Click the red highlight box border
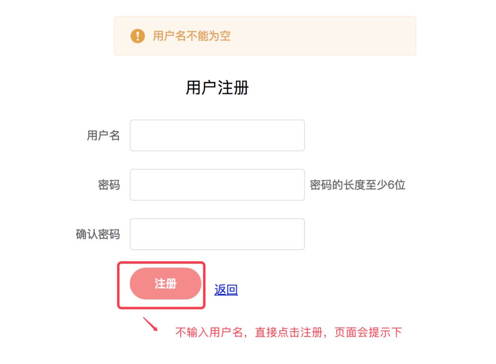The image size is (496, 364). coord(118,286)
